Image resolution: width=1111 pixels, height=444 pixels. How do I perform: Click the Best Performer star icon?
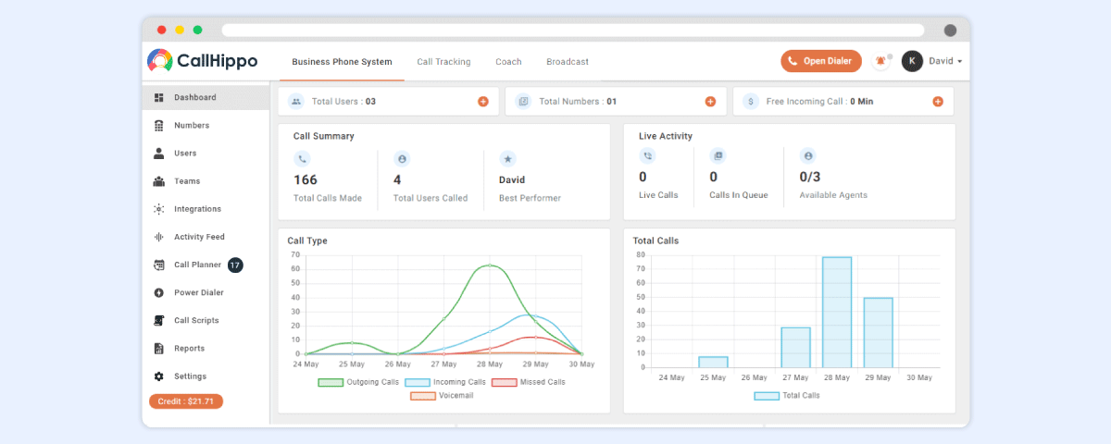[x=507, y=158]
